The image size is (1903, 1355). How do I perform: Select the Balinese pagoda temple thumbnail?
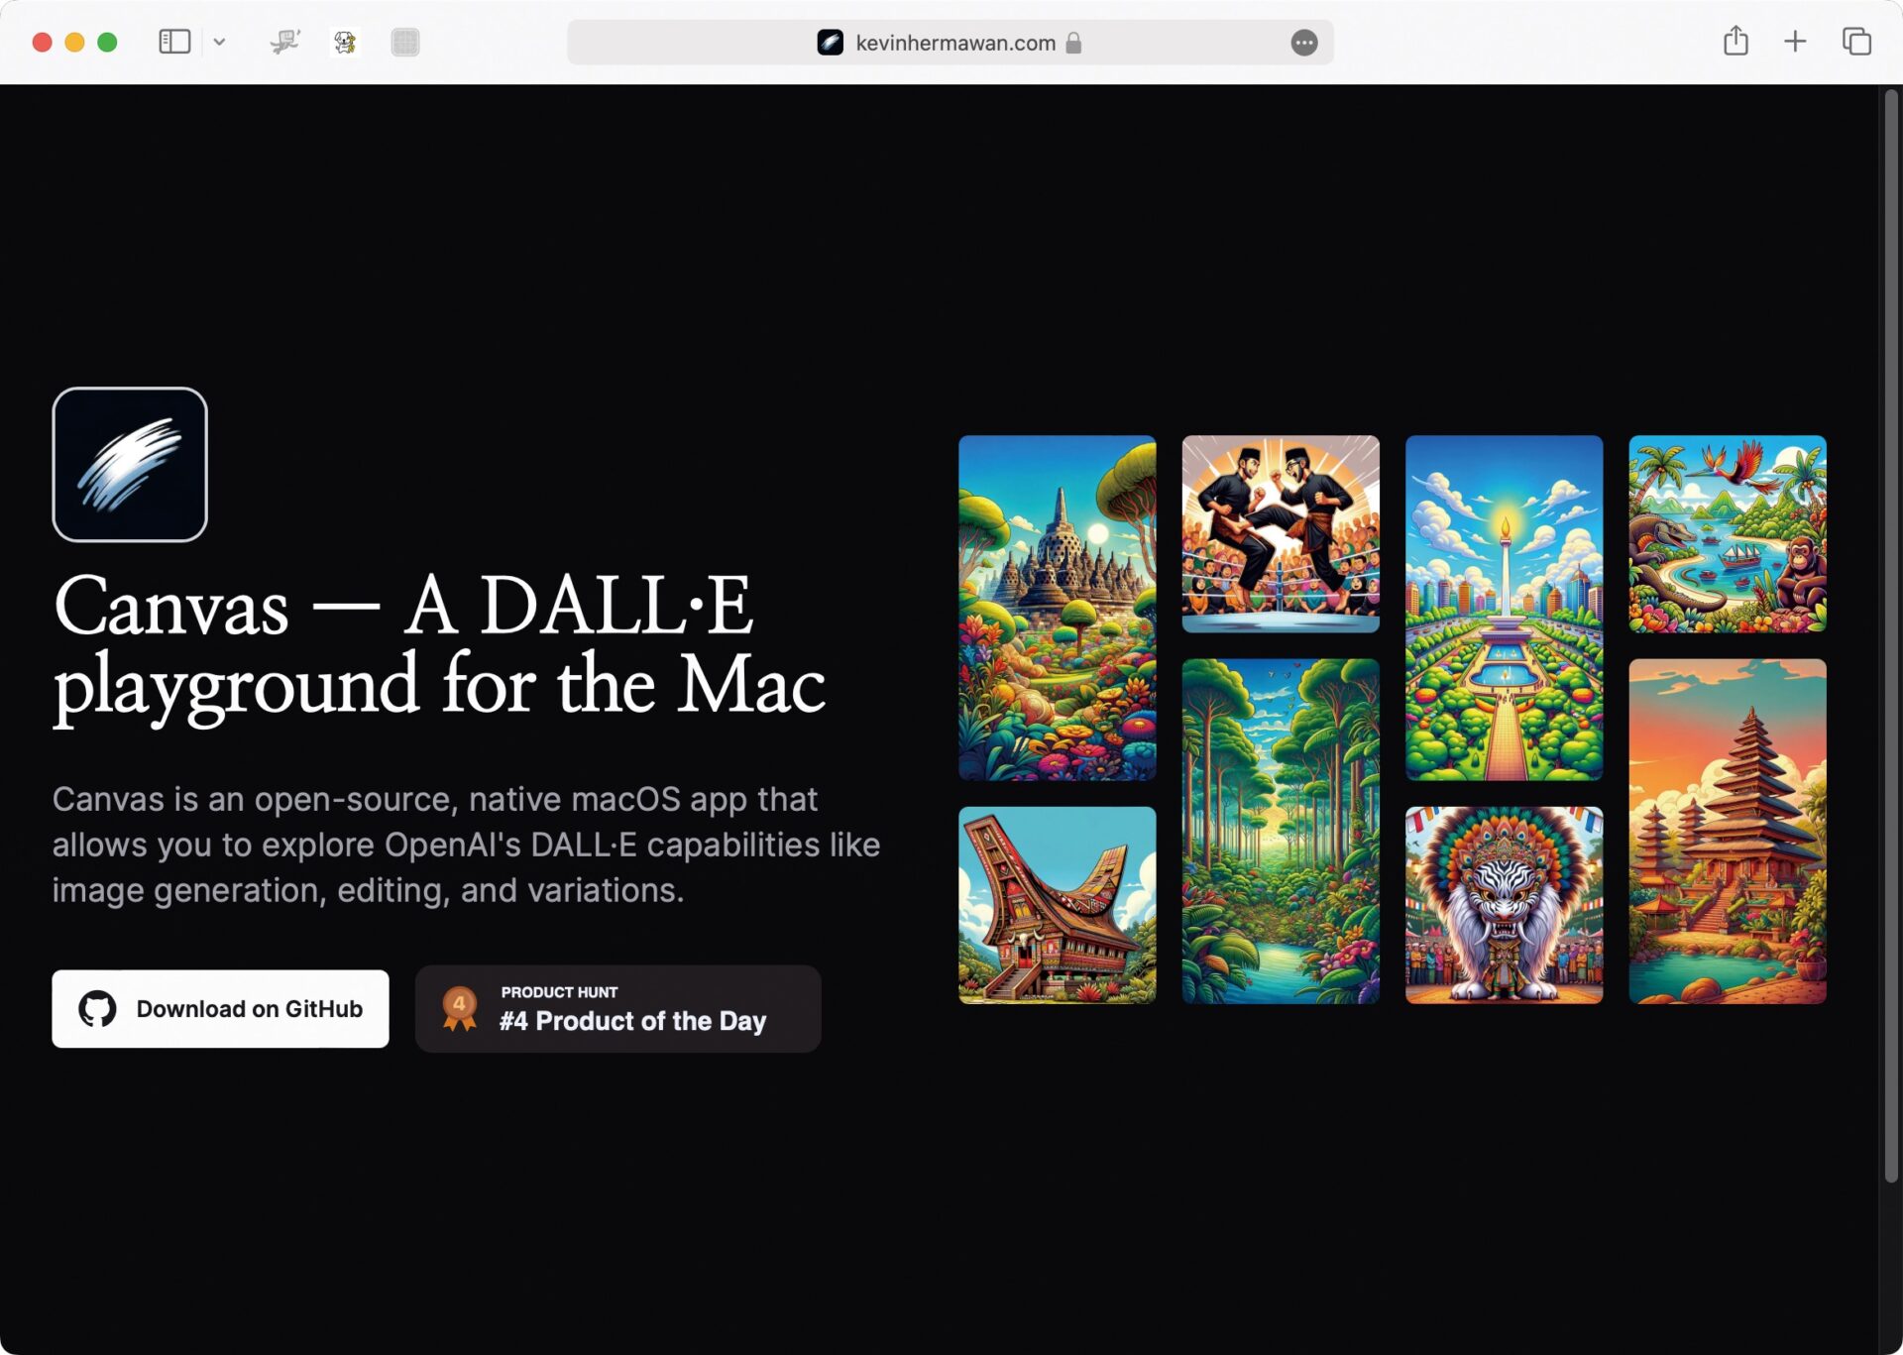click(x=1728, y=832)
